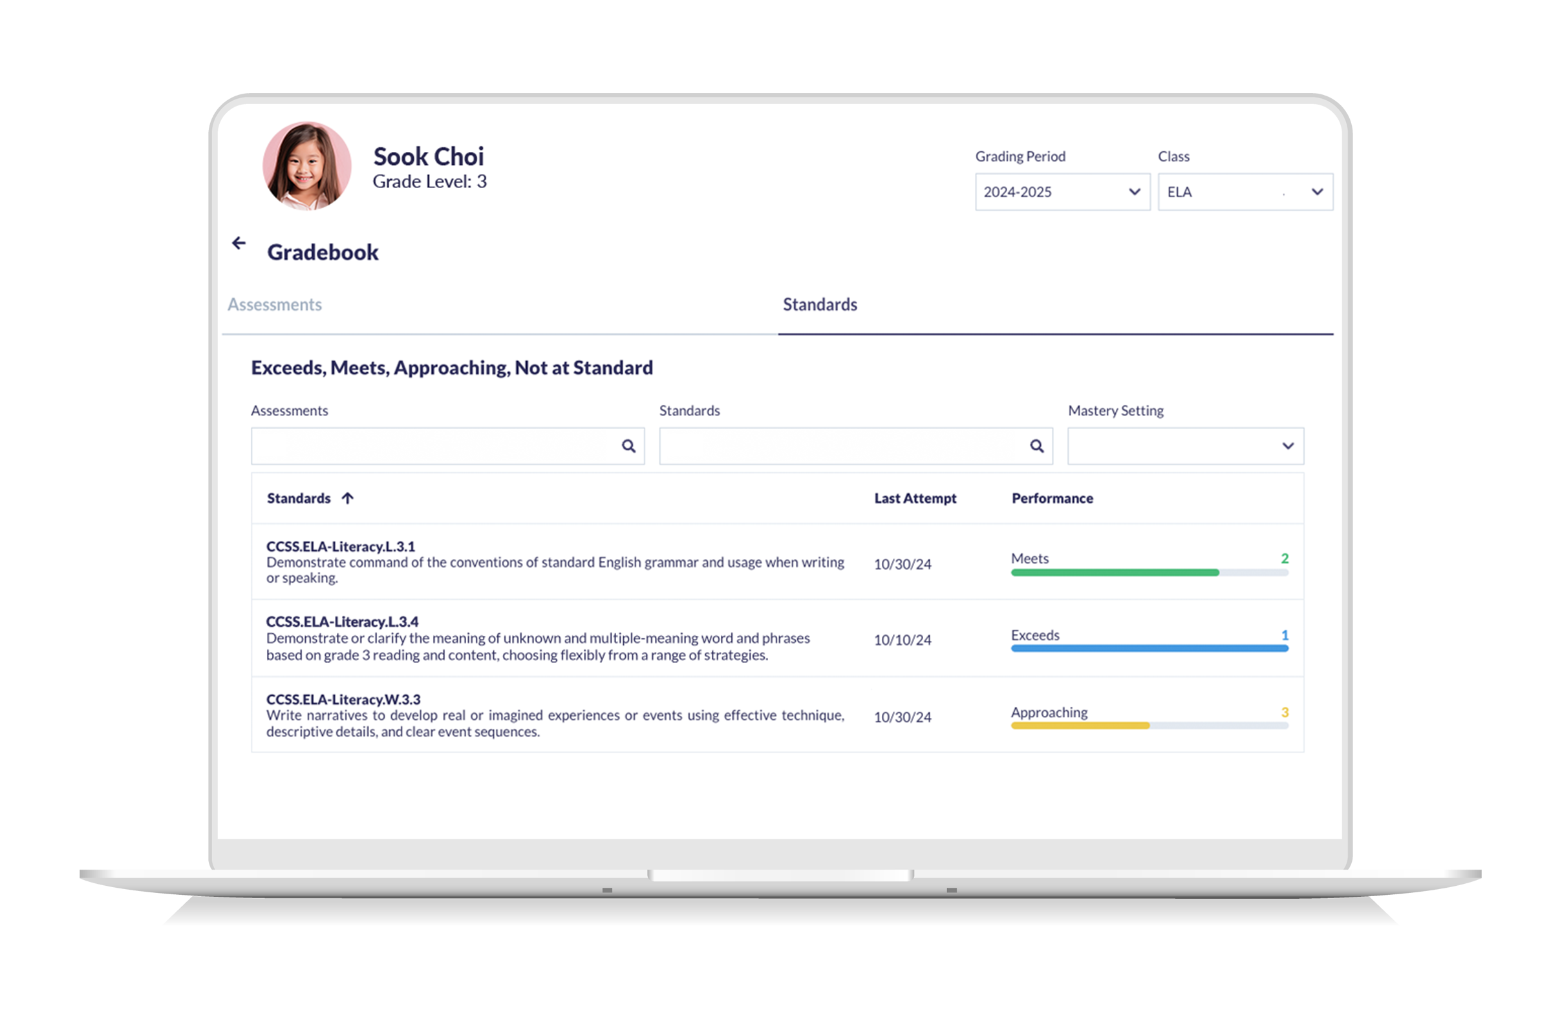Click the yellow Approaching performance bar
The height and width of the screenshot is (1017, 1560).
1080,726
